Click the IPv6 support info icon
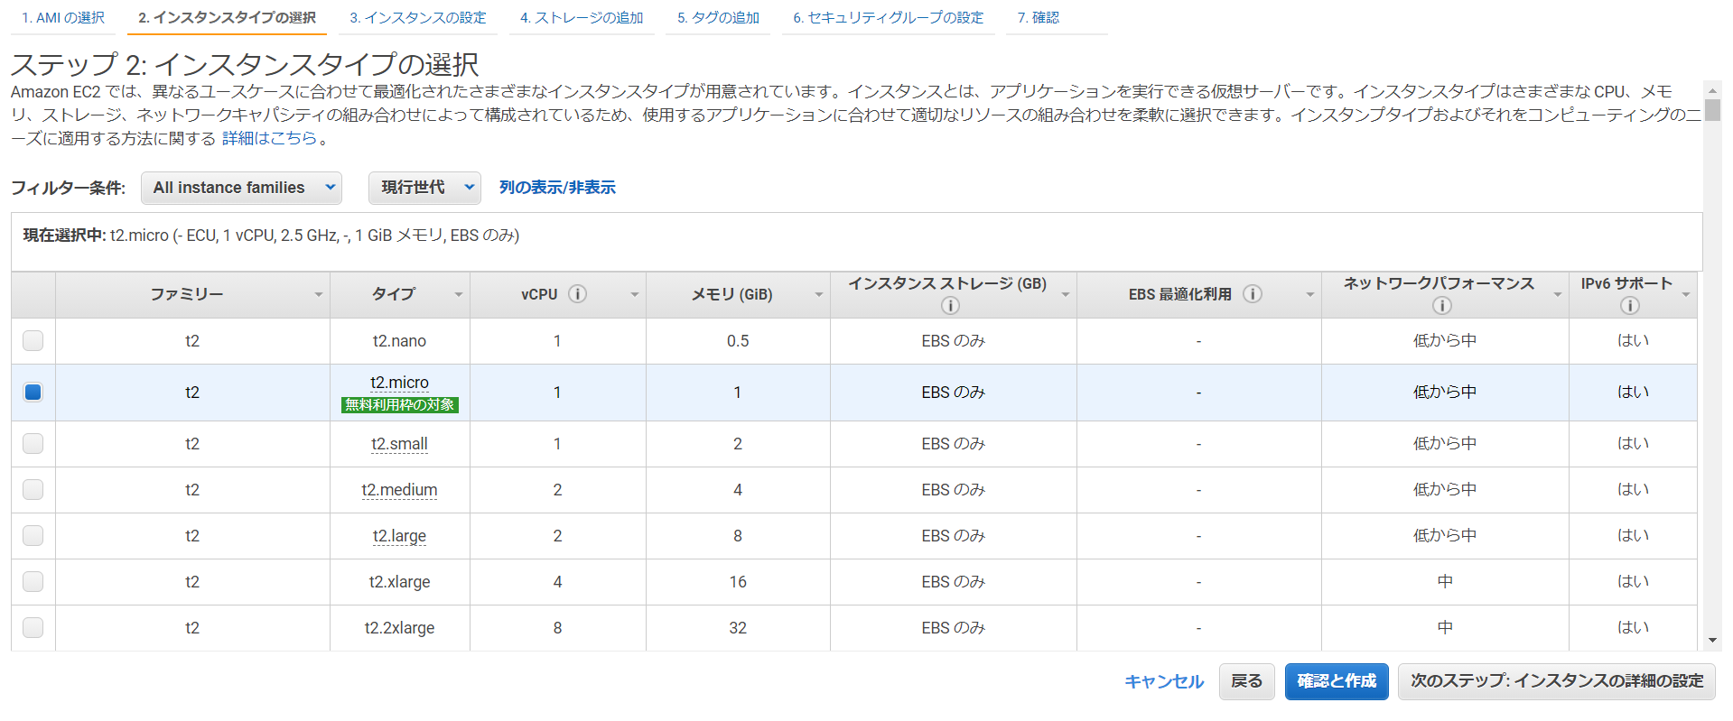 coord(1630,306)
